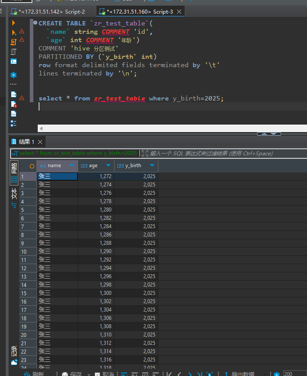Image resolution: width=307 pixels, height=376 pixels.
Task: Click the Execute SQL statement arrow icon
Action: (x=14, y=23)
